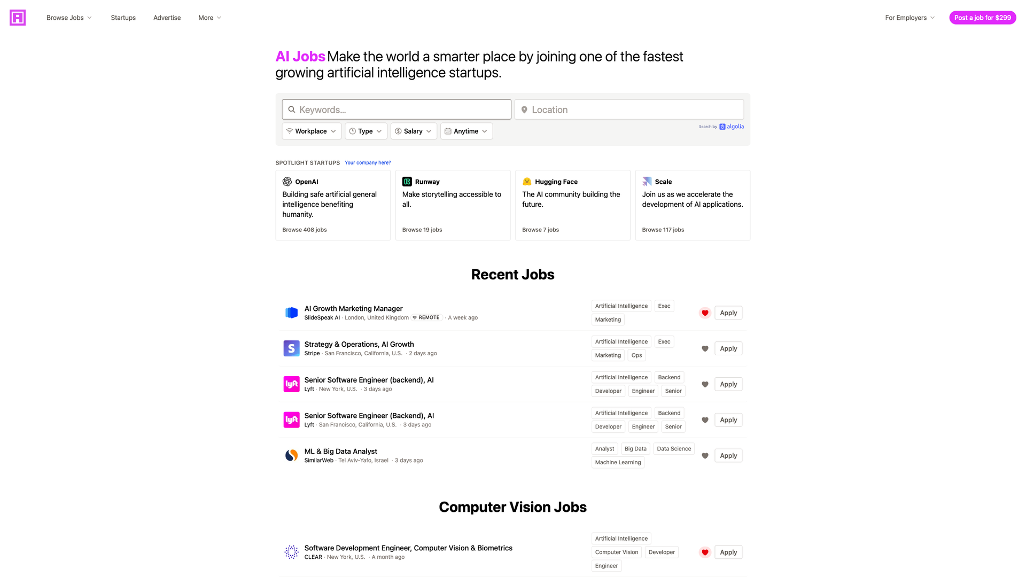The height and width of the screenshot is (577, 1026).
Task: Favorite the Strategy & Operations, AI Growth job
Action: point(705,348)
